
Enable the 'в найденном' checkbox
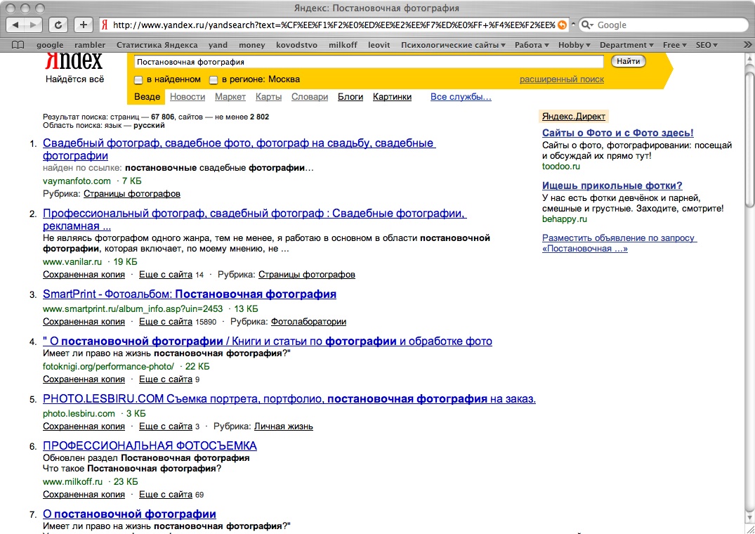(138, 79)
